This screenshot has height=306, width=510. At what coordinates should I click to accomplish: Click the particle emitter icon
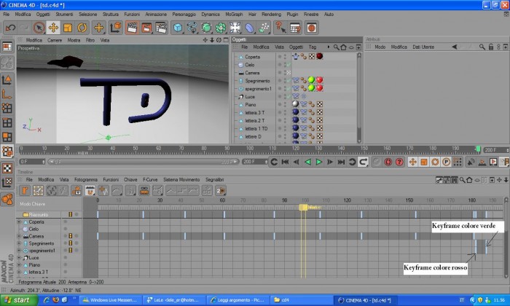(x=264, y=28)
